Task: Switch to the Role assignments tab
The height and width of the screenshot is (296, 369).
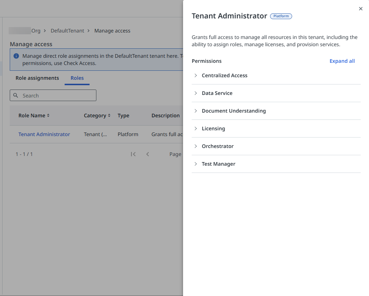Action: click(x=37, y=78)
